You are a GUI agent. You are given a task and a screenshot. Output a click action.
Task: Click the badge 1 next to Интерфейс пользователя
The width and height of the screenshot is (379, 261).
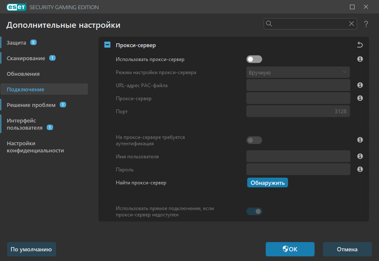tap(50, 128)
